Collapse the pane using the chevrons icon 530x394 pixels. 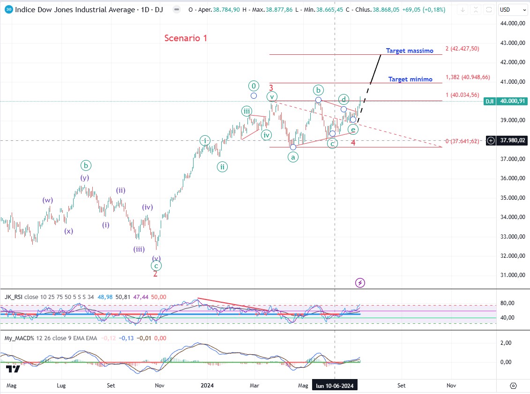(x=476, y=10)
